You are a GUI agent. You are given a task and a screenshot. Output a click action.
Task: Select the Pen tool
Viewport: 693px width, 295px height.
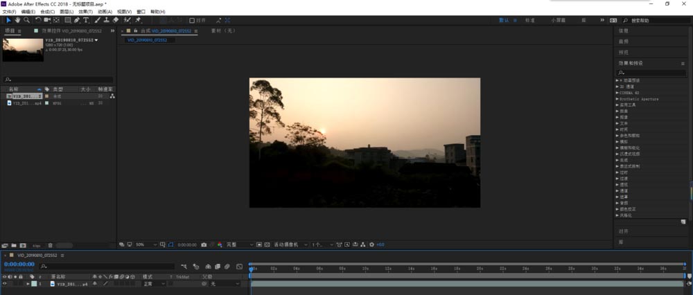76,20
